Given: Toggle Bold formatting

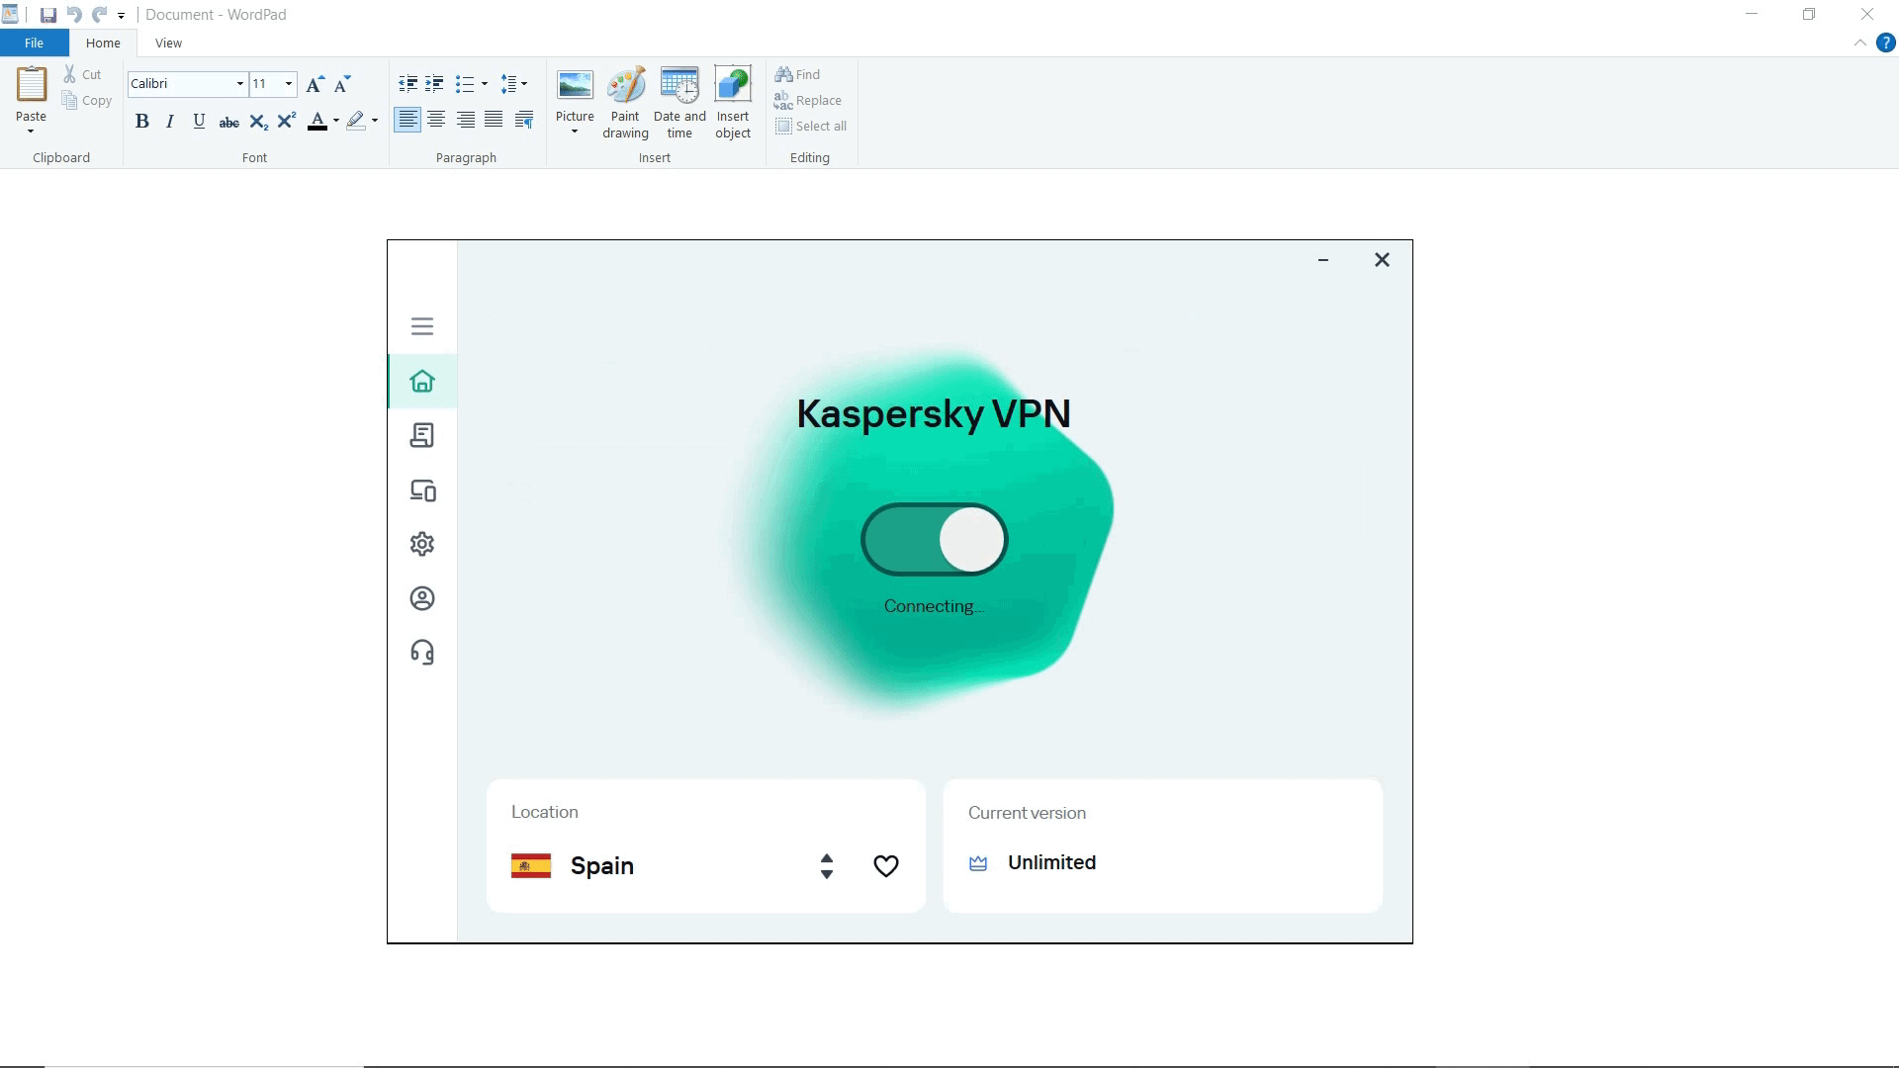Looking at the screenshot, I should click(x=142, y=121).
